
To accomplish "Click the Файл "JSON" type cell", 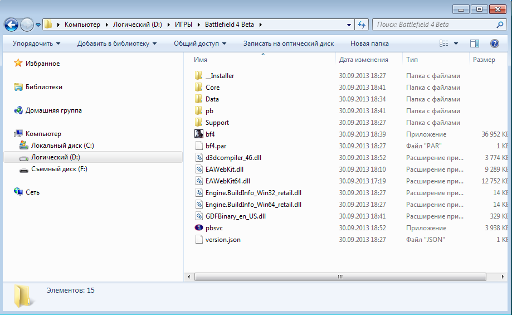I will [425, 240].
